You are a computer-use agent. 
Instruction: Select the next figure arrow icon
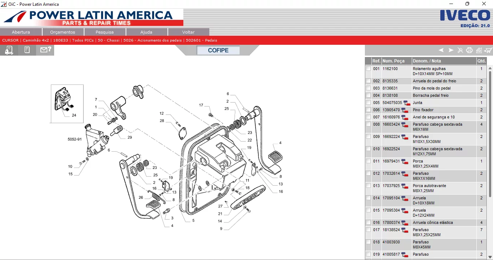451,50
